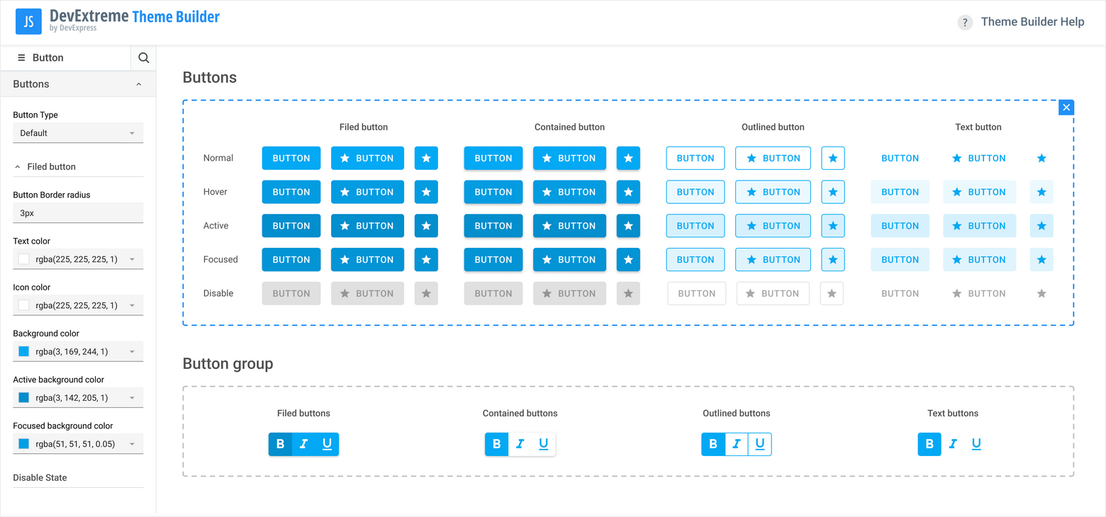
Task: Click the Normal outlined star-only button
Action: point(833,159)
